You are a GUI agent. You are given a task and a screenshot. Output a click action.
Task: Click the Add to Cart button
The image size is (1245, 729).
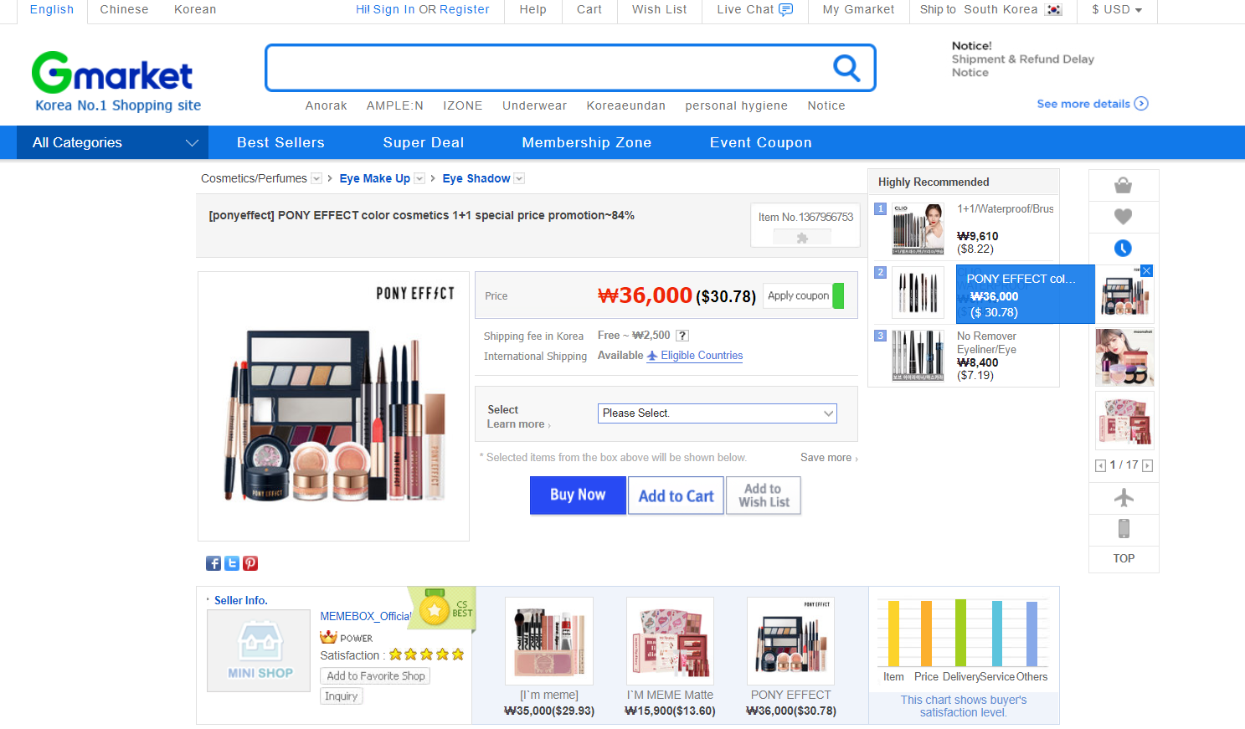coord(676,495)
